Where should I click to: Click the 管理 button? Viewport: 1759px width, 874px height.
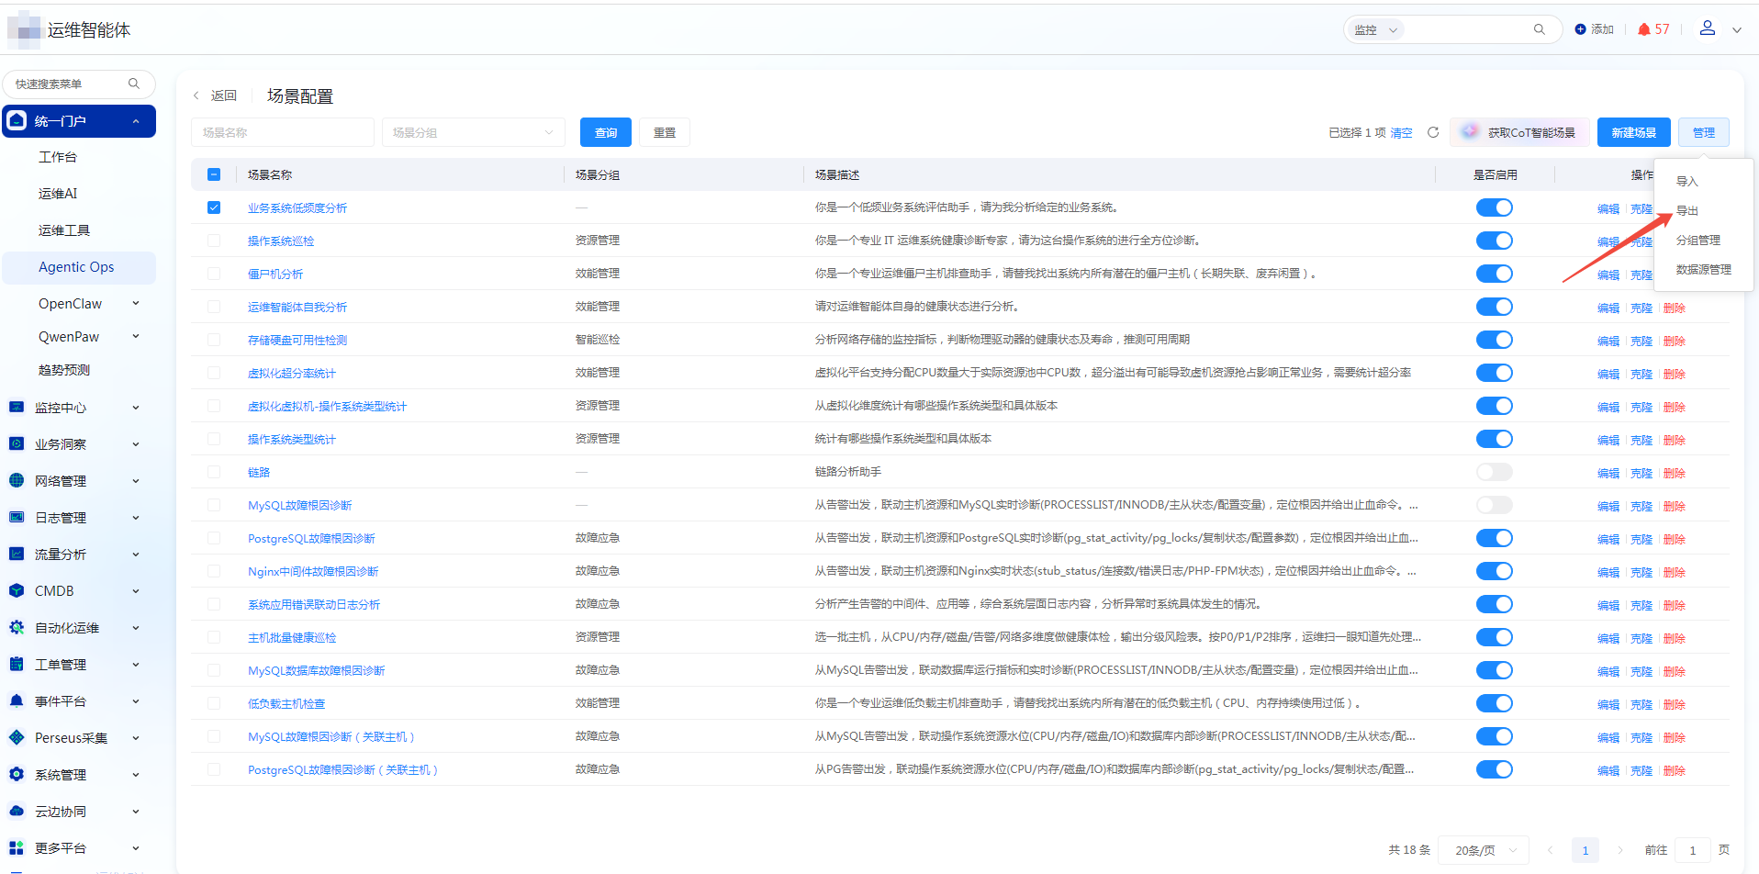pos(1704,132)
